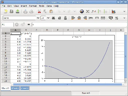Open the Format menu
The height and width of the screenshot is (96, 128).
tap(33, 6)
